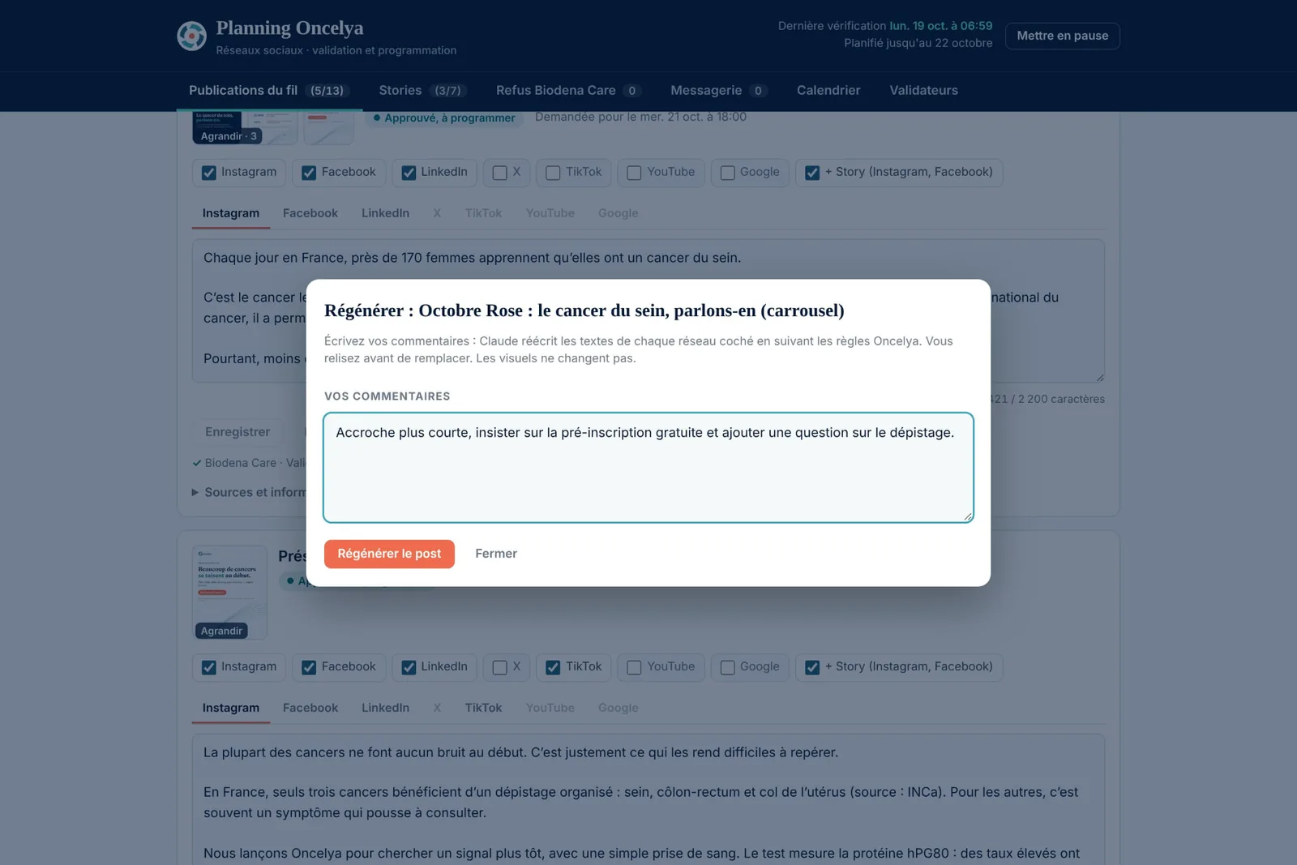Image resolution: width=1297 pixels, height=865 pixels.
Task: Select TikTok text tab of second post
Action: pyautogui.click(x=483, y=708)
